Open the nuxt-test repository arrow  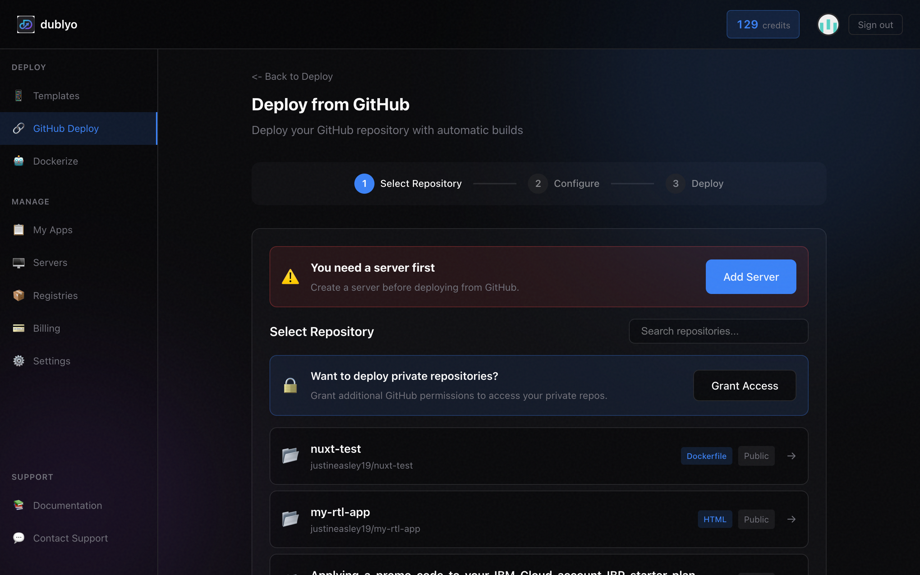[x=791, y=456]
